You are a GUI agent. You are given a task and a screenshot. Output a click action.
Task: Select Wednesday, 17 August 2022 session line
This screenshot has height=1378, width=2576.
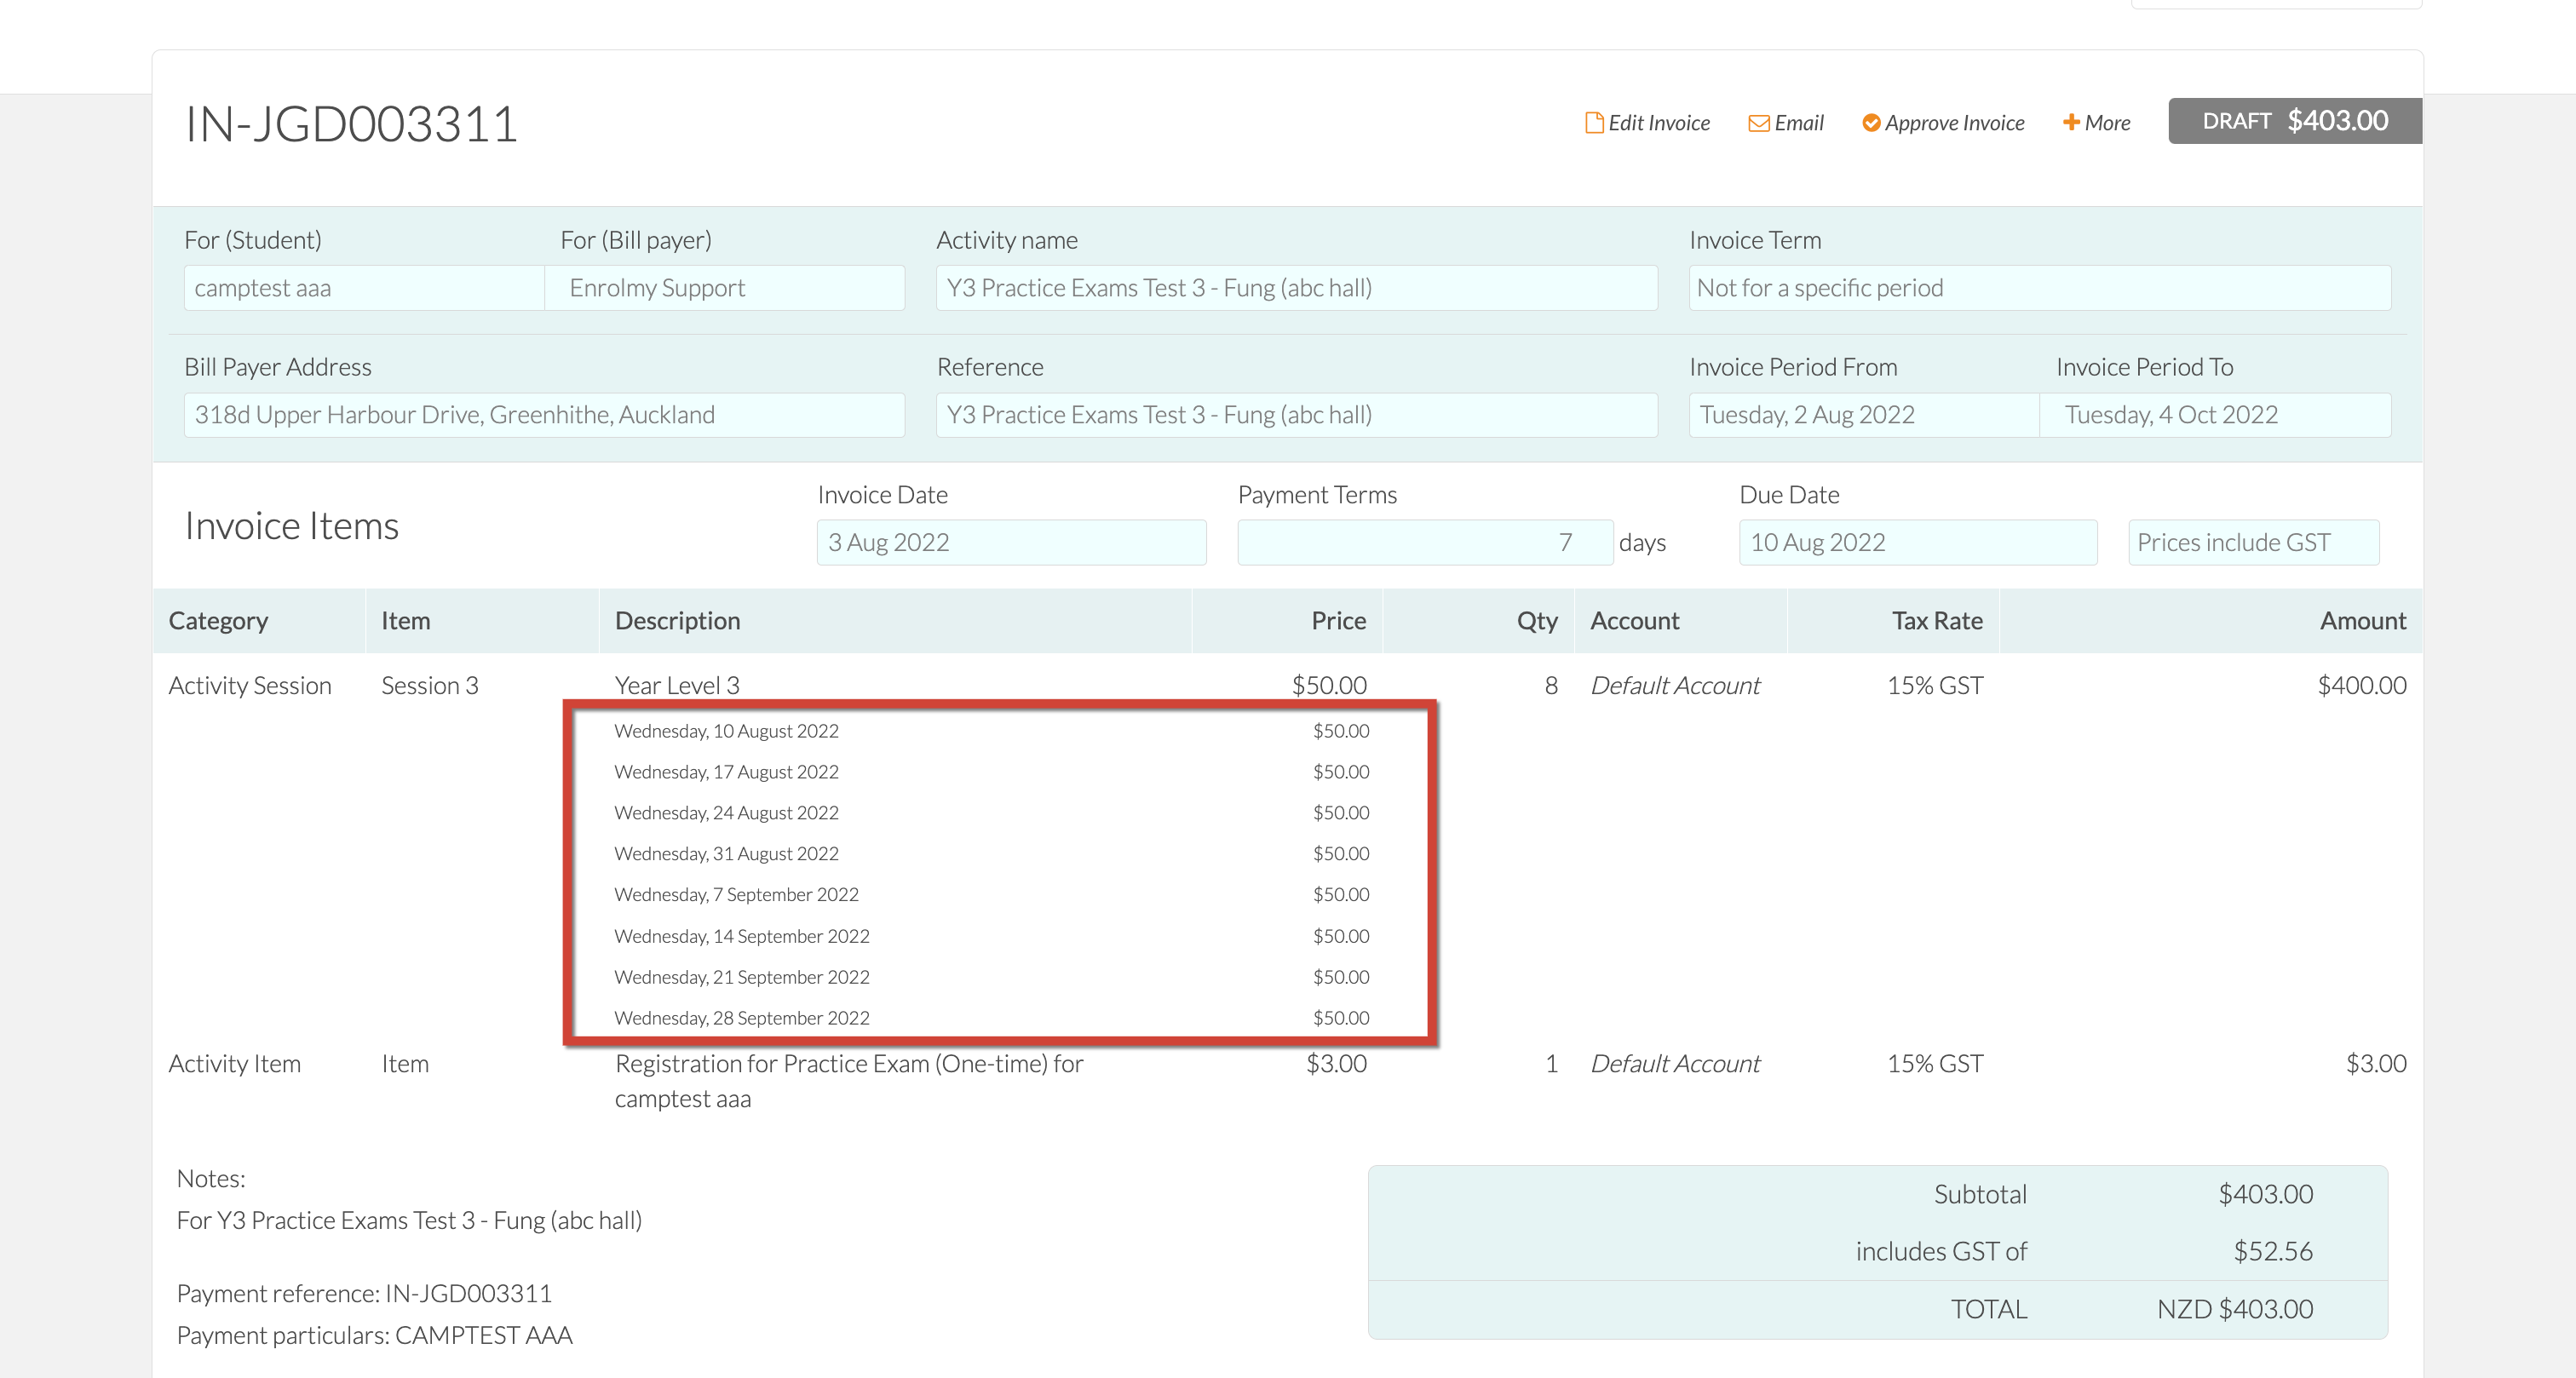(726, 772)
